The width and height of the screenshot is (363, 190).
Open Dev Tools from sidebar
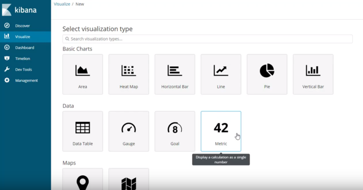[23, 69]
